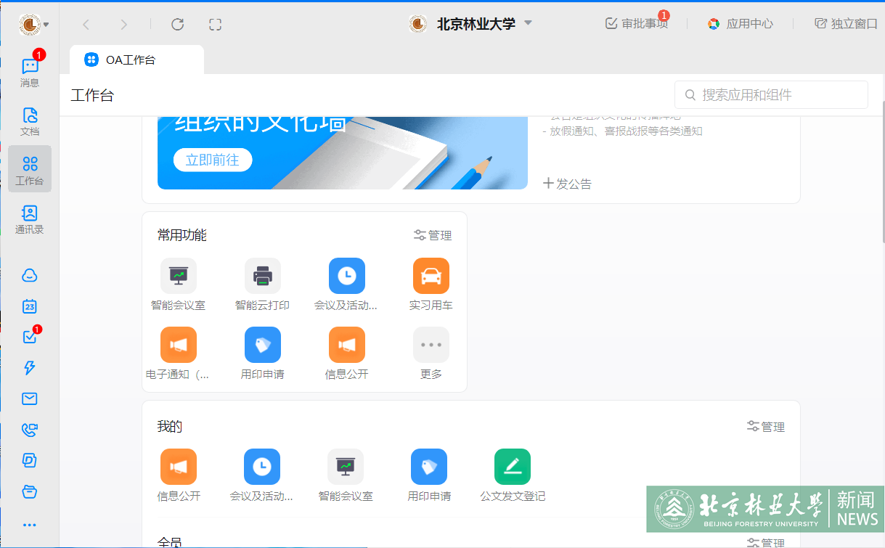The image size is (885, 548).
Task: Open 用印申请 in 我的 section
Action: tap(429, 476)
